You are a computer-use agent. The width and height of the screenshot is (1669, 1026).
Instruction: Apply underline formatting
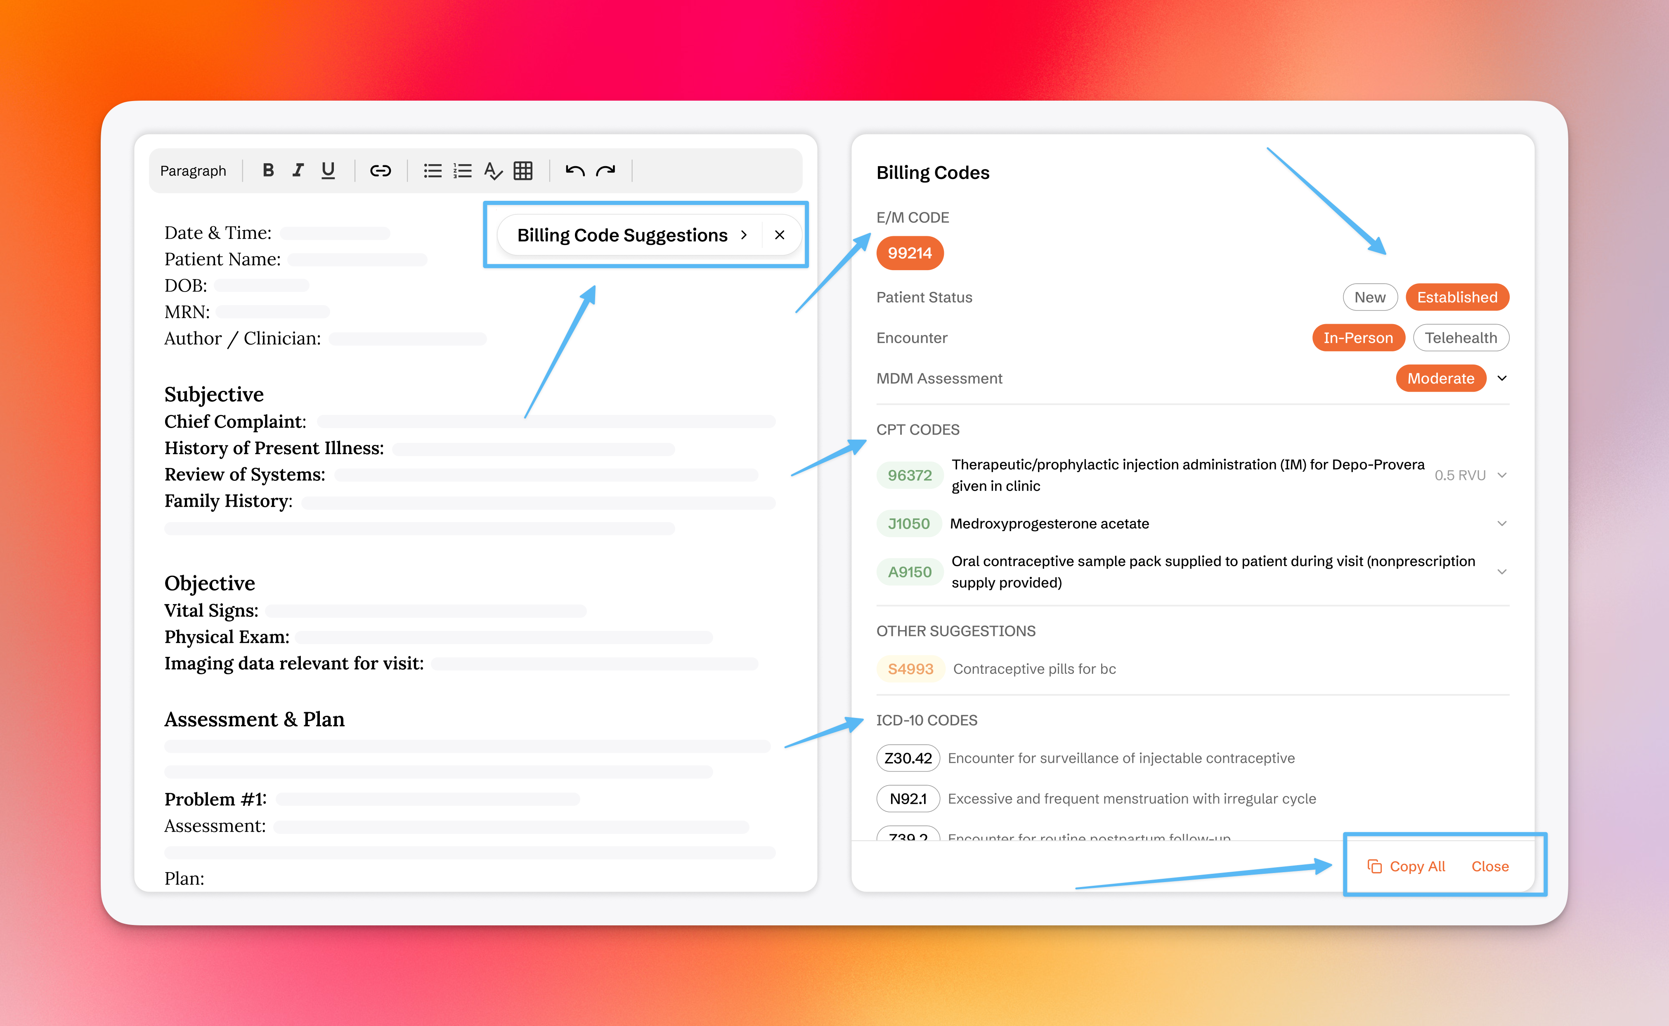click(328, 170)
